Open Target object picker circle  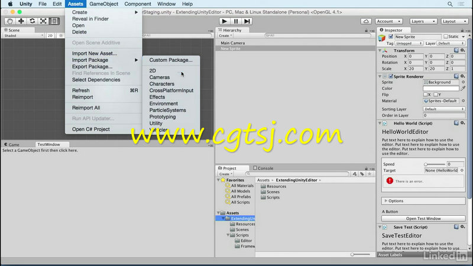(x=462, y=170)
